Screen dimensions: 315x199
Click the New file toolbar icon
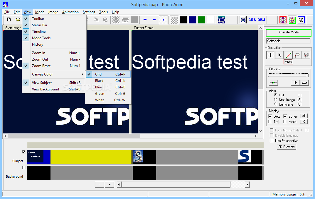click(x=9, y=20)
